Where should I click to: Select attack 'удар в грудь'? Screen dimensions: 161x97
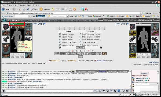(60, 37)
